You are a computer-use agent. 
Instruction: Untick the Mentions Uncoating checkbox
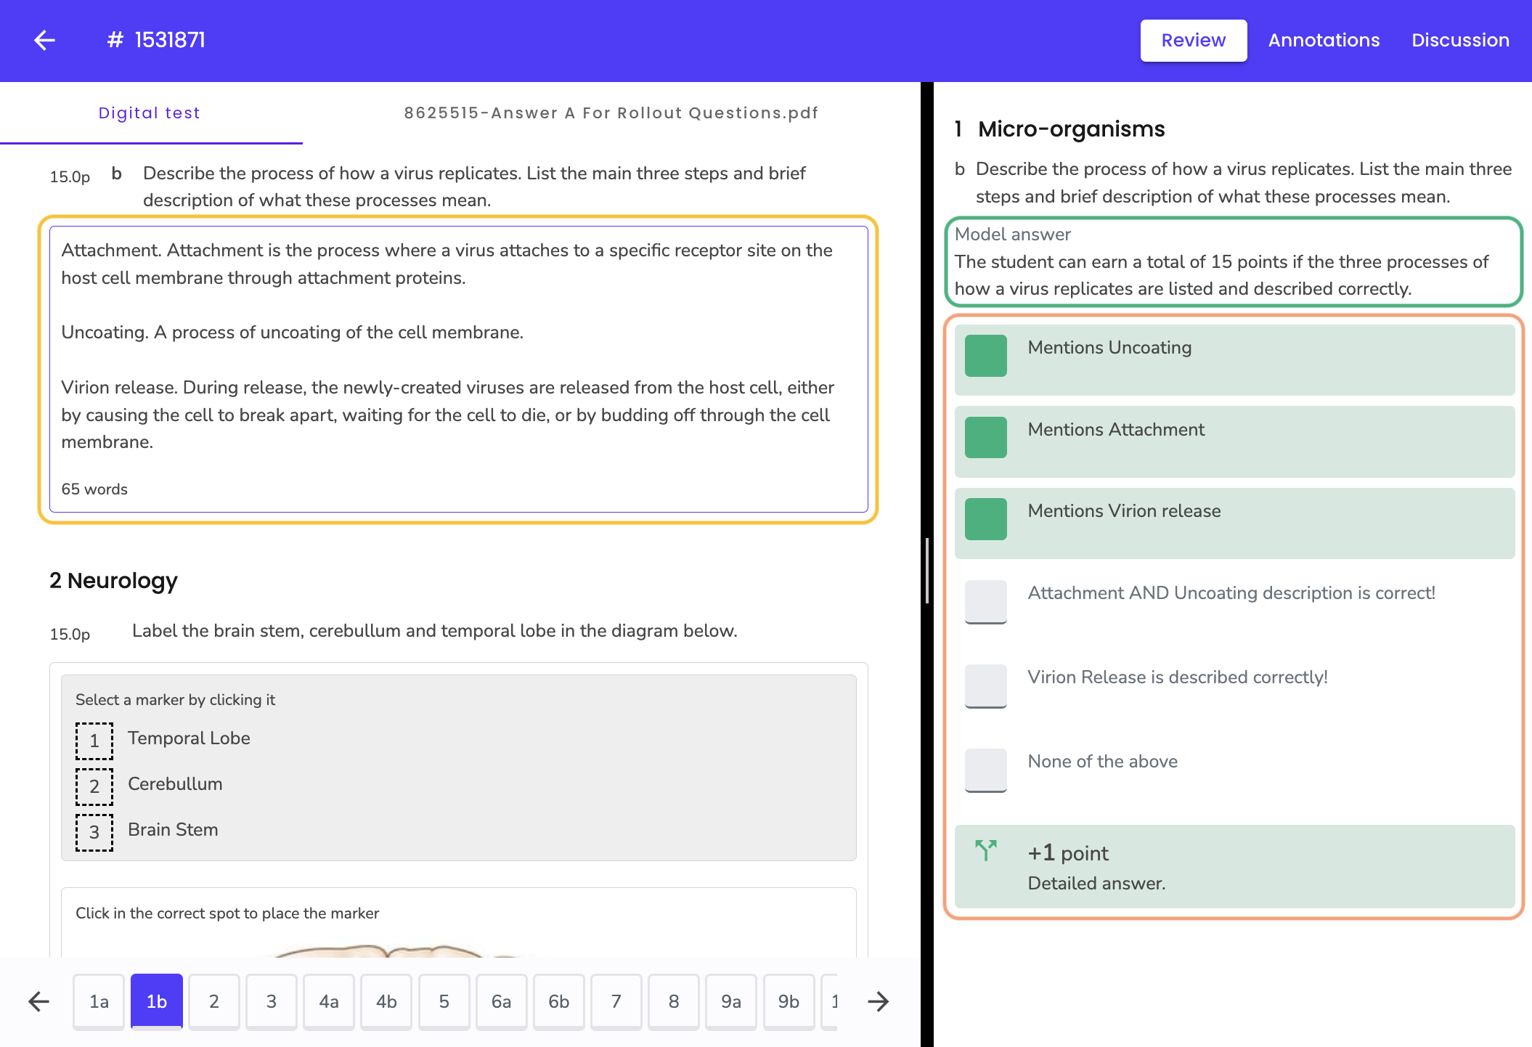pyautogui.click(x=986, y=356)
